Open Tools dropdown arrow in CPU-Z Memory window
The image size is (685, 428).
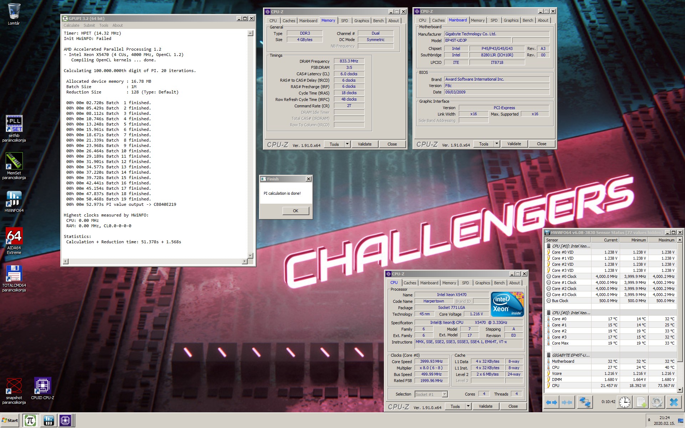coord(347,144)
